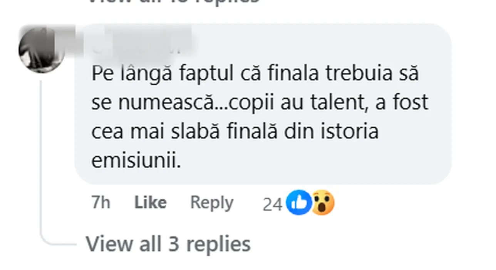Screen dimensions: 496x270
Task: Reply to this comment
Action: click(212, 202)
